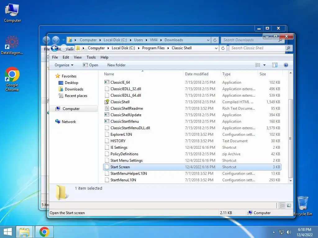
Task: Refresh the Downloads window address bar
Action: [x=215, y=40]
